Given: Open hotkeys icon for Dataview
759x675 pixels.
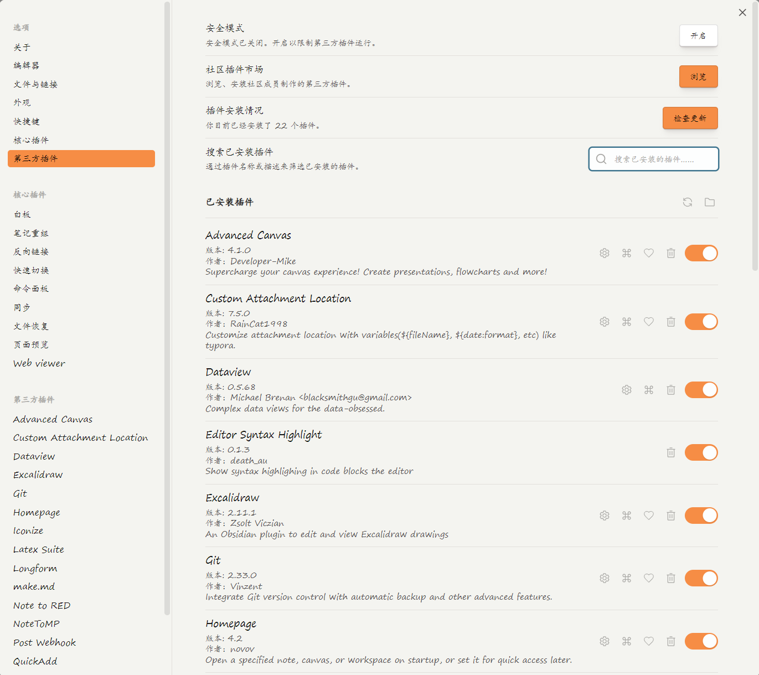Looking at the screenshot, I should (649, 390).
